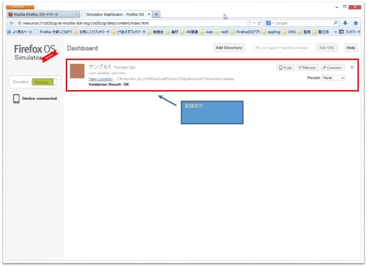Click the サンプル1 app title
367x267 pixels.
(x=99, y=67)
